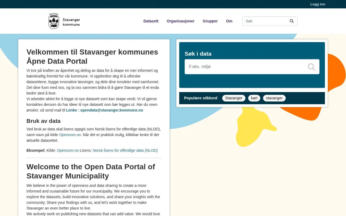Select the capitalized 'Stavanger' tag
The image size is (346, 216).
pos(234,98)
